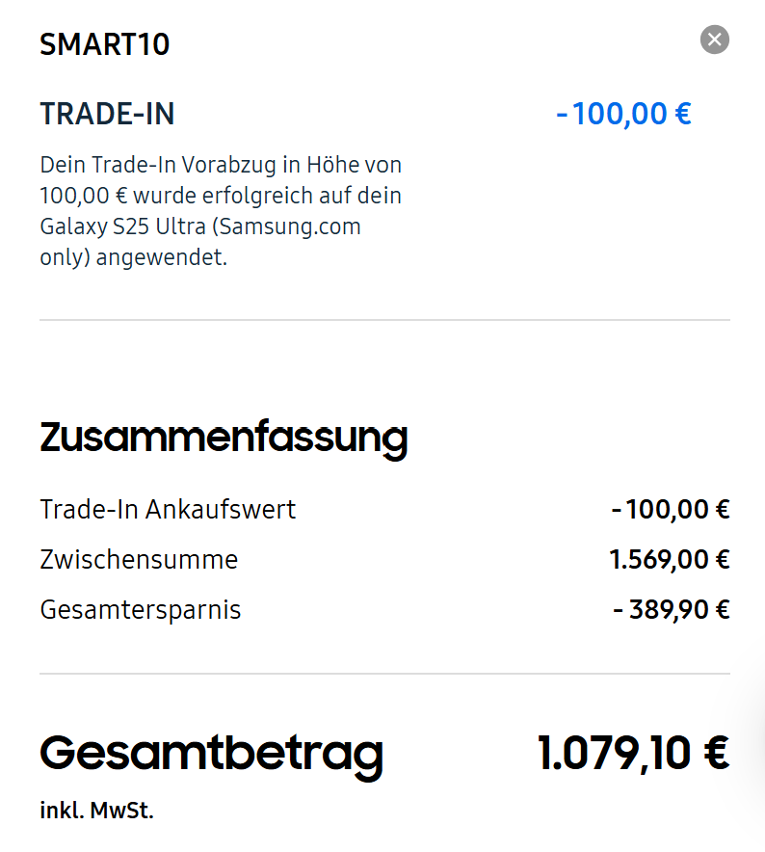The height and width of the screenshot is (852, 765).
Task: Select the TRADE-IN heading
Action: pos(107,114)
